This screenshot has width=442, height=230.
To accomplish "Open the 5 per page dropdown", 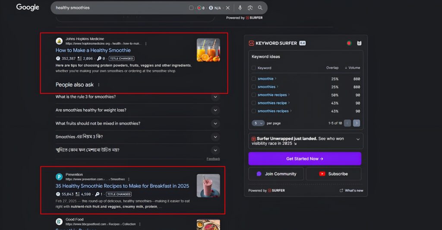I will 258,123.
